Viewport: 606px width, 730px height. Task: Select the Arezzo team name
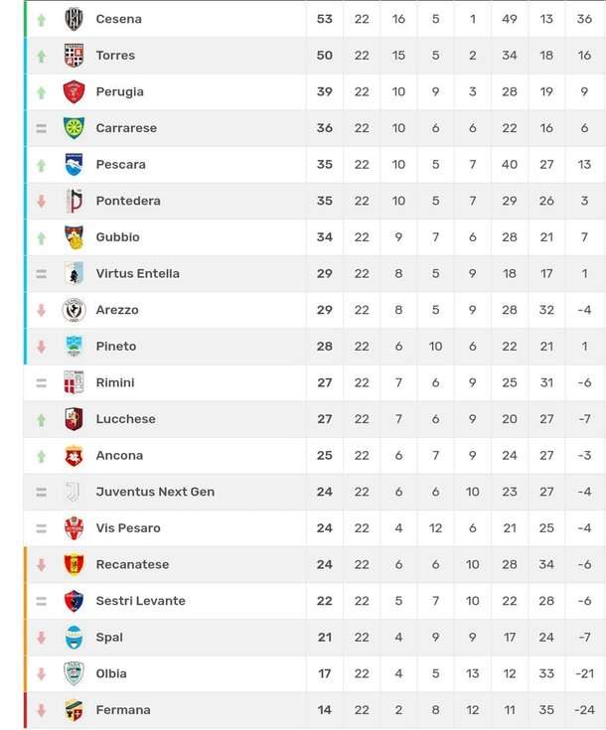point(117,310)
